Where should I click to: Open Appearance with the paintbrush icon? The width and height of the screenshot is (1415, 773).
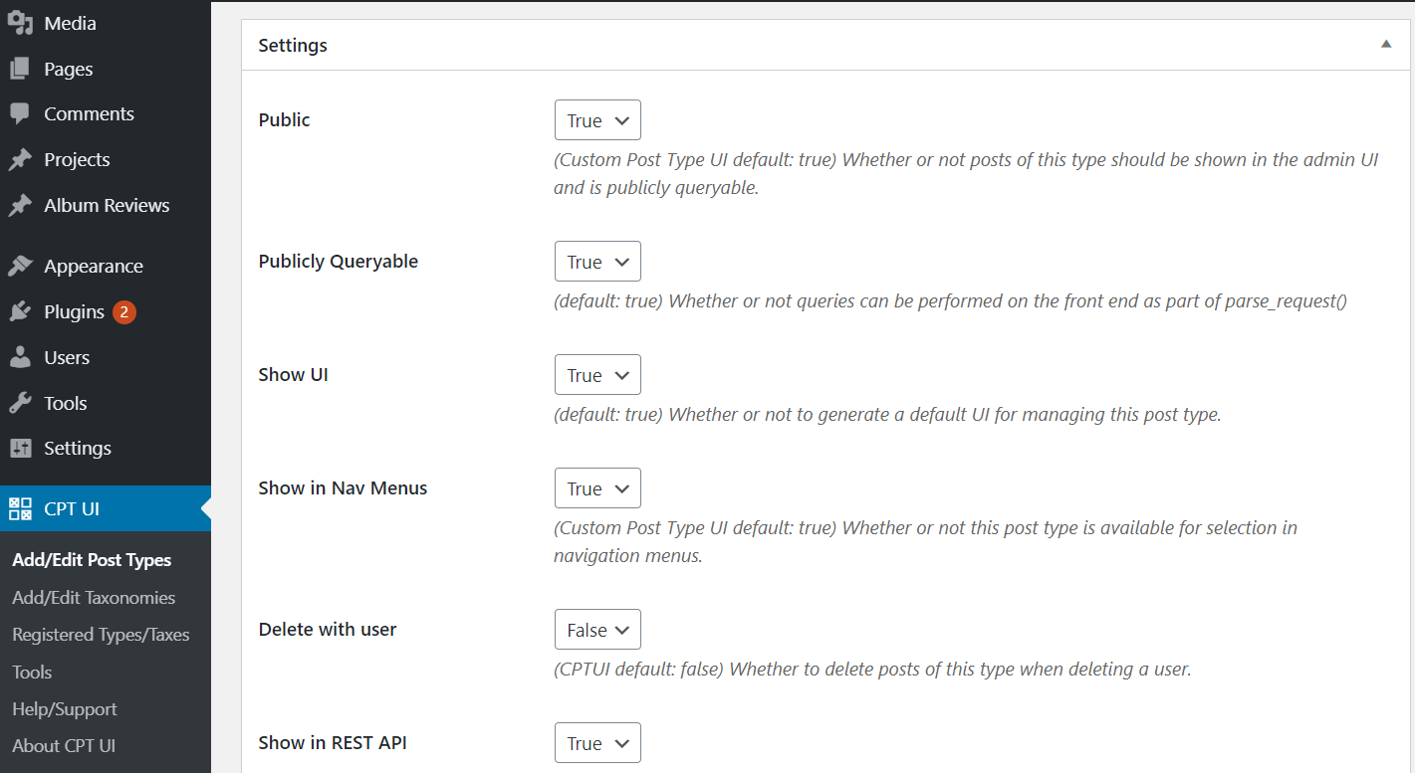(20, 265)
